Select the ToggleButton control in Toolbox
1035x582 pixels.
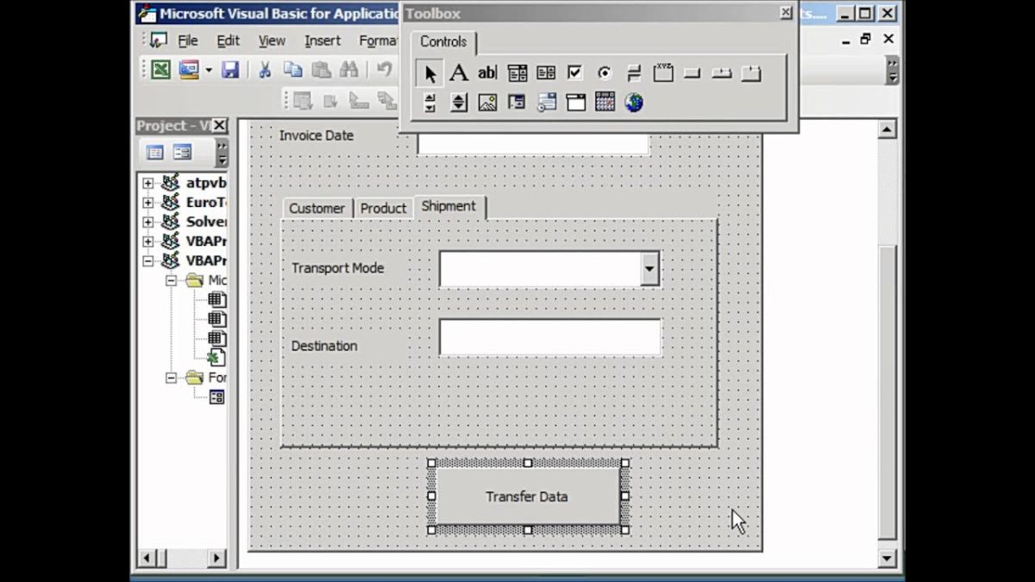[634, 73]
